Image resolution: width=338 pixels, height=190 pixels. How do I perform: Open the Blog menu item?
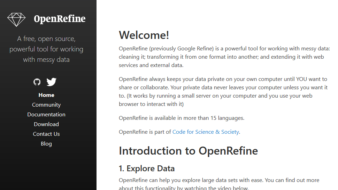pos(46,144)
